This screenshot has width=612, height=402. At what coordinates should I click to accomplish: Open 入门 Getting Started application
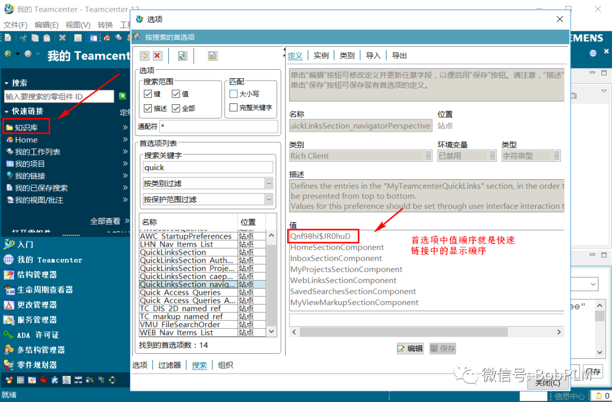[x=19, y=244]
